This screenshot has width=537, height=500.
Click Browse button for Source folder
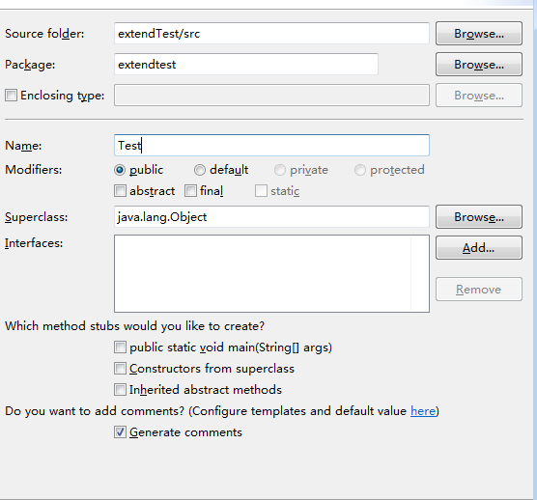pos(479,34)
